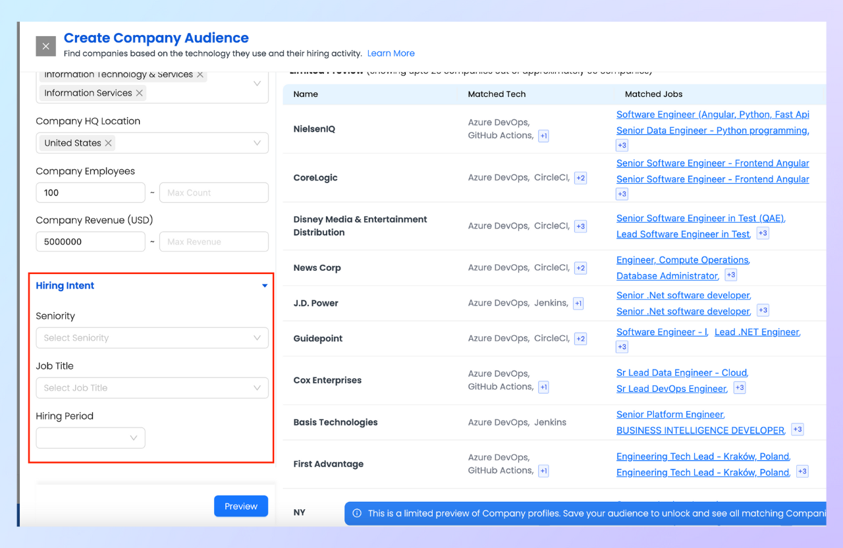Remove the United States location tag
The image size is (843, 548).
(x=108, y=143)
